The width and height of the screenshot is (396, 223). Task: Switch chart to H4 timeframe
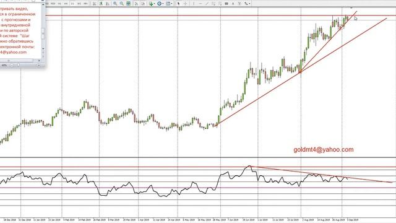[66, 4]
